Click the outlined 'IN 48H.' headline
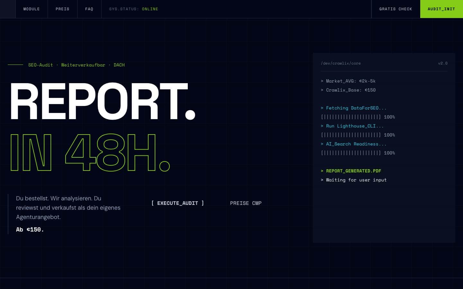Image resolution: width=463 pixels, height=289 pixels. pyautogui.click(x=90, y=152)
